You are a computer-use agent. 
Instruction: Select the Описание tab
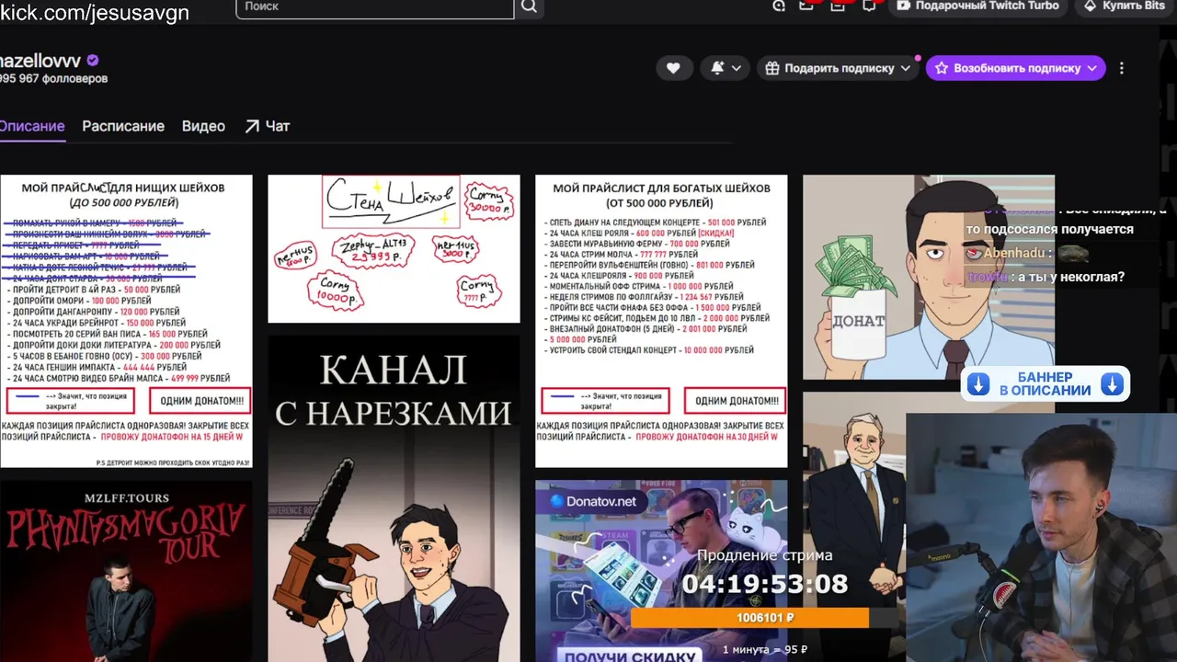pos(32,126)
